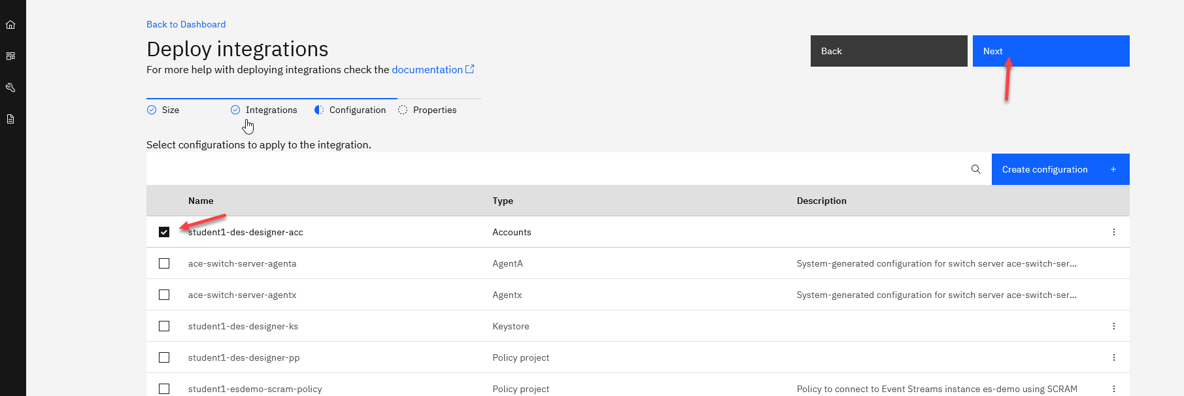1184x396 pixels.
Task: Open the document icon in sidebar
Action: [10, 119]
